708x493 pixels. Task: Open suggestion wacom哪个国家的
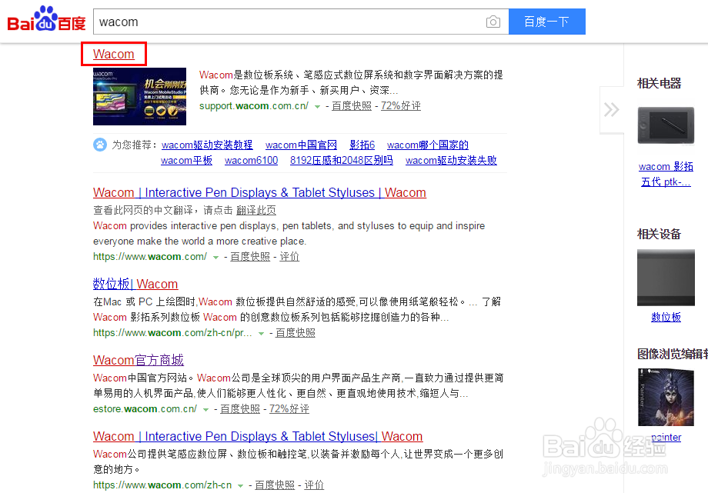coord(428,145)
